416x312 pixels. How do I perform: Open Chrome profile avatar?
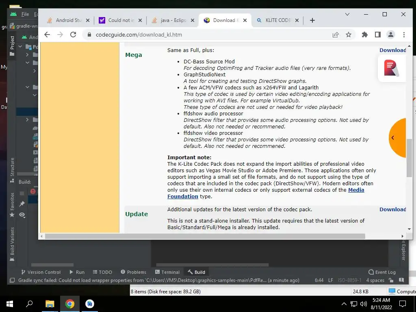tap(391, 35)
